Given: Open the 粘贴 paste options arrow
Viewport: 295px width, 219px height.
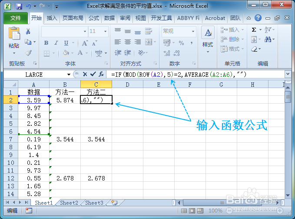Looking at the screenshot, I should 14,53.
